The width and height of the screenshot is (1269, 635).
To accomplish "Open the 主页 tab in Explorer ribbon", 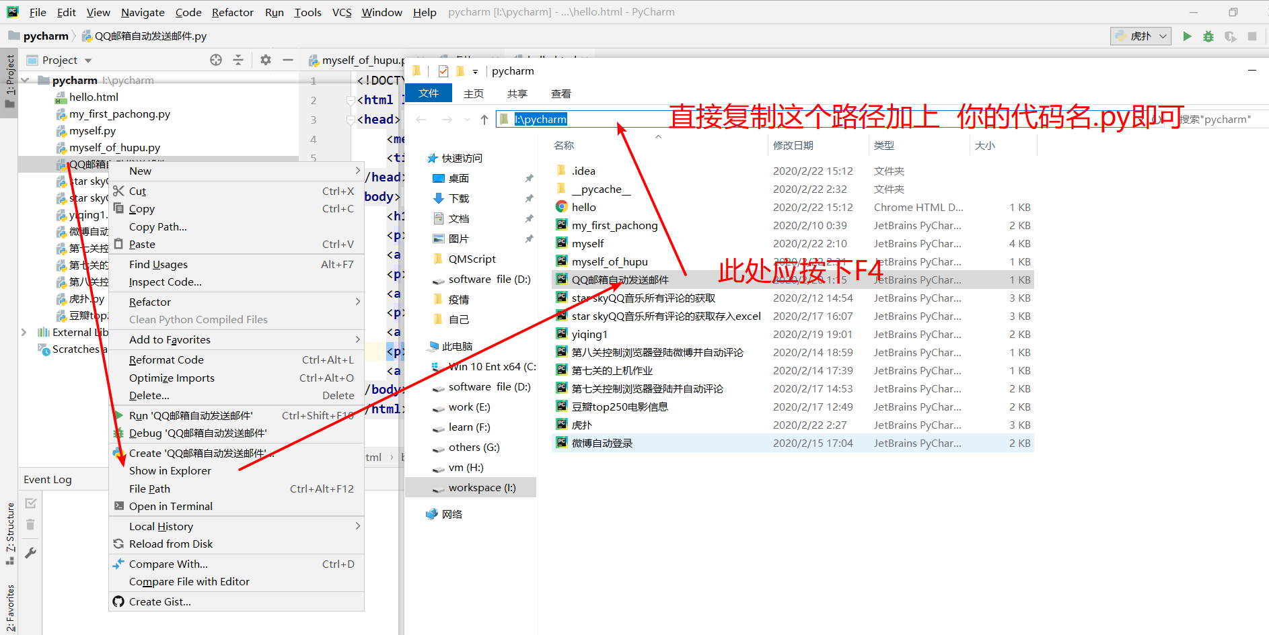I will (x=474, y=93).
